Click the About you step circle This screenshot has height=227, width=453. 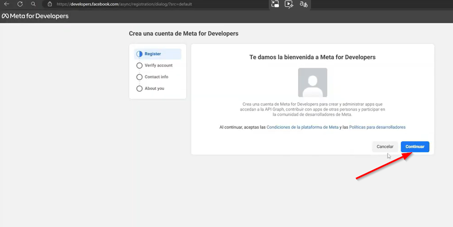(x=140, y=89)
